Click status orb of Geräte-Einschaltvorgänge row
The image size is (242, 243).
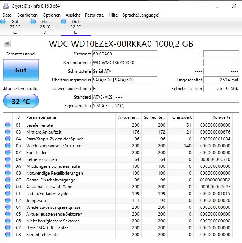coord(8,180)
